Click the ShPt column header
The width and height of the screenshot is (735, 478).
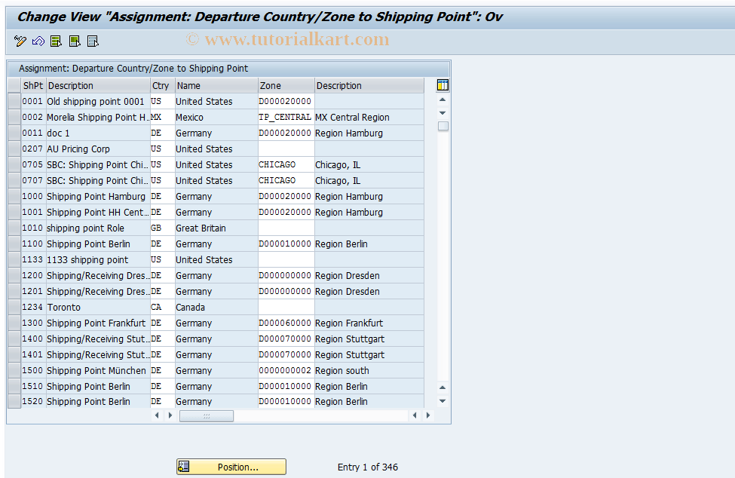pos(32,85)
